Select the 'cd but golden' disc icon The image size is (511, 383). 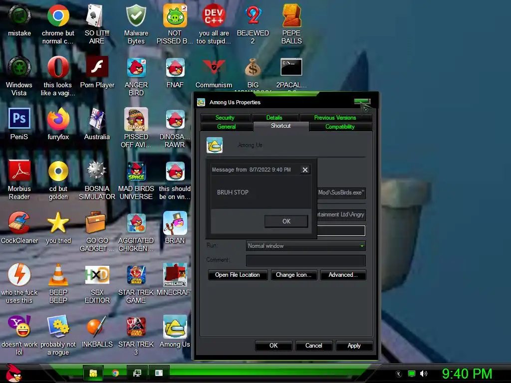tap(58, 171)
